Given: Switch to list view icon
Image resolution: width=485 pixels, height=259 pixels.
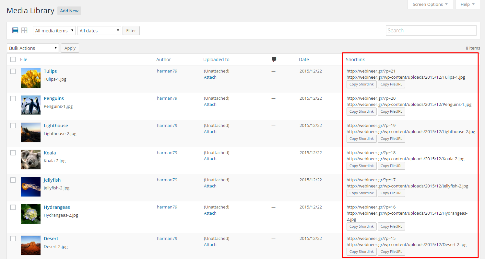Looking at the screenshot, I should [15, 30].
